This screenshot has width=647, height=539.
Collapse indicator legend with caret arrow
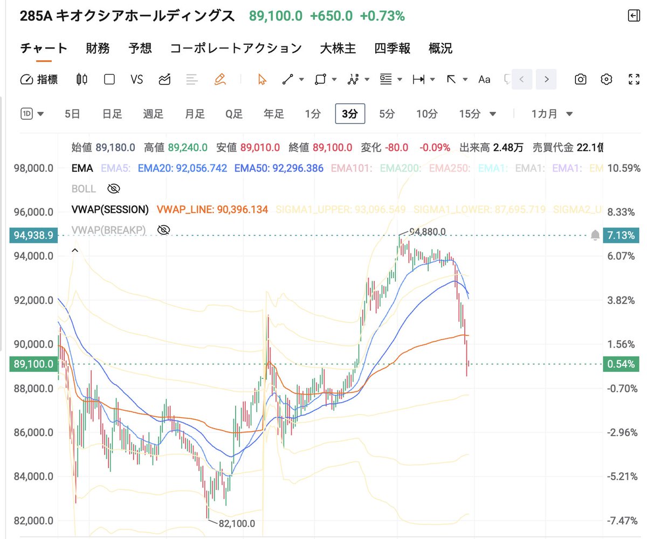75,250
